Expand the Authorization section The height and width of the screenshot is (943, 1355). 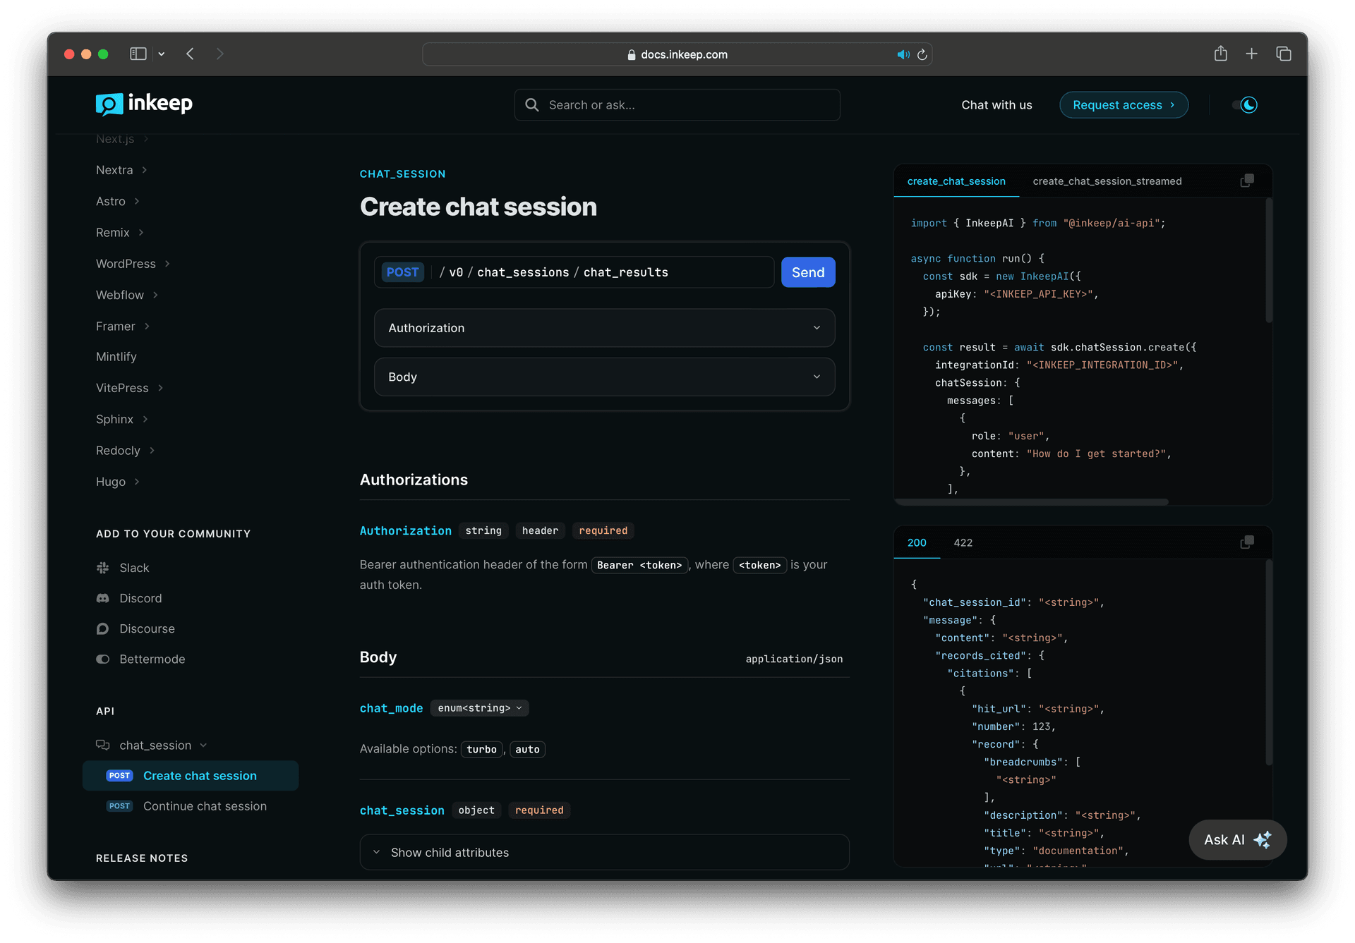604,327
